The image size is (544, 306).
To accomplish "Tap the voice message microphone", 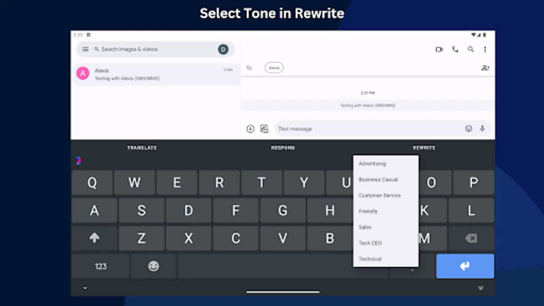I will (x=482, y=129).
